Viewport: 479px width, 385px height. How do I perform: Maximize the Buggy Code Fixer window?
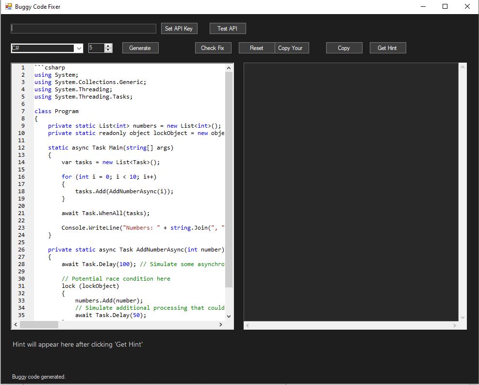point(445,6)
